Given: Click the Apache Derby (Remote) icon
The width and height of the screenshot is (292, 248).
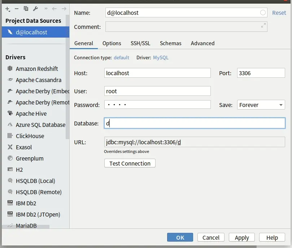Looking at the screenshot, I should click(x=10, y=102).
